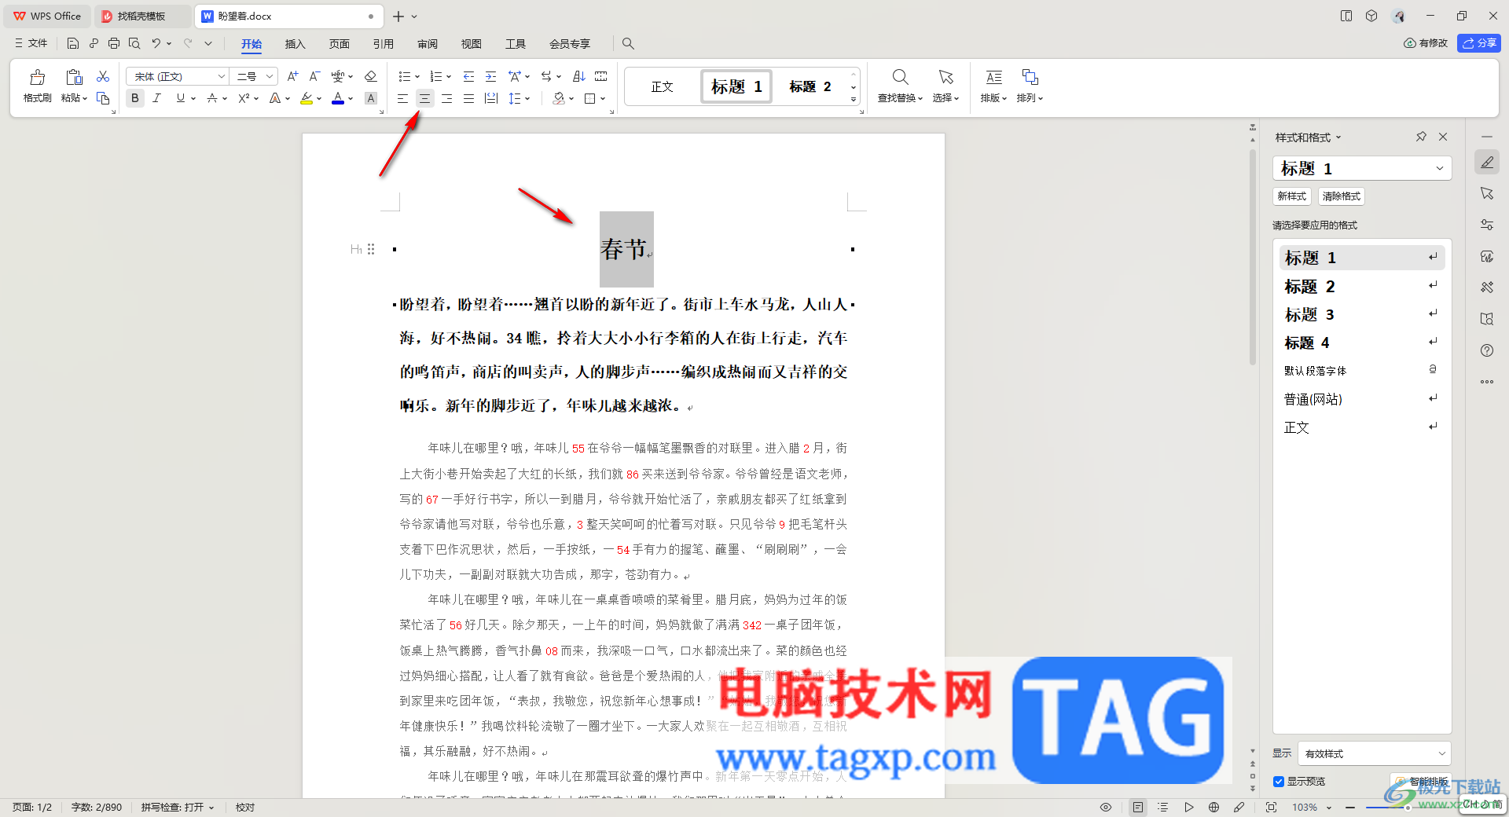Switch to the 找稻壳模板 tab
This screenshot has height=817, width=1509.
(x=141, y=16)
